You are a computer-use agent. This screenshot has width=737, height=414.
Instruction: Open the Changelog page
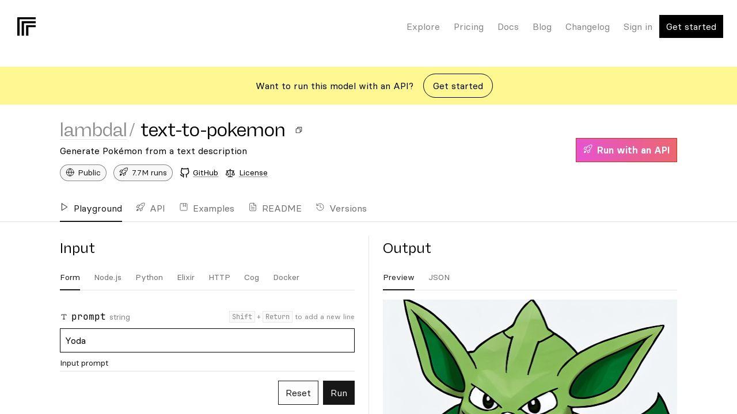click(587, 27)
